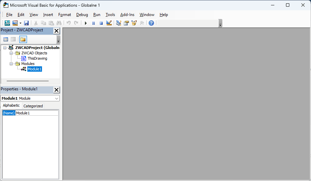The height and width of the screenshot is (181, 311).
Task: Click the Break pause icon
Action: (93, 23)
